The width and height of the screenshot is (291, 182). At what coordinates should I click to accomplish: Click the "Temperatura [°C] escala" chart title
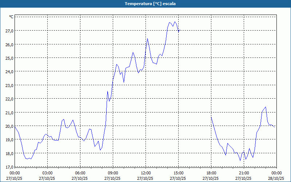coord(145,4)
